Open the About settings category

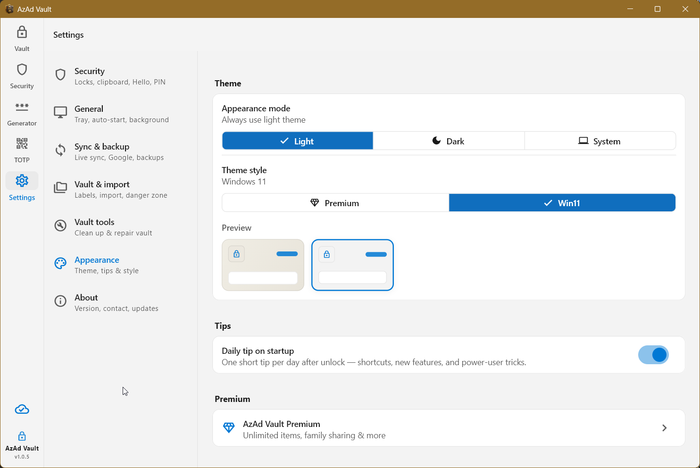(120, 302)
